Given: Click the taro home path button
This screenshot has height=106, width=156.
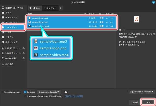Looking at the screenshot, I should click(37, 8).
